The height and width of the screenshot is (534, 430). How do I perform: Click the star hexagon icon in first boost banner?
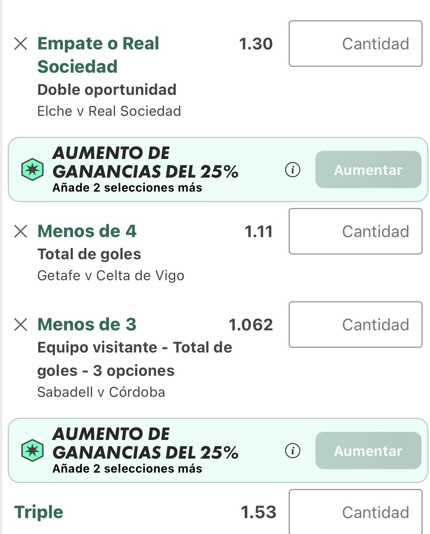[32, 170]
